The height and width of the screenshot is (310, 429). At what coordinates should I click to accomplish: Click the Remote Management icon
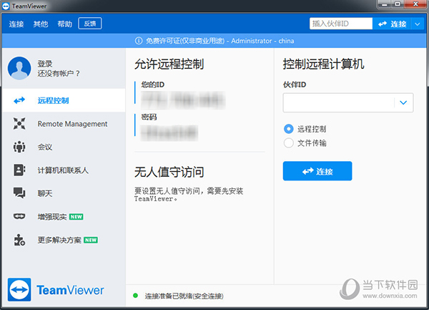point(19,124)
